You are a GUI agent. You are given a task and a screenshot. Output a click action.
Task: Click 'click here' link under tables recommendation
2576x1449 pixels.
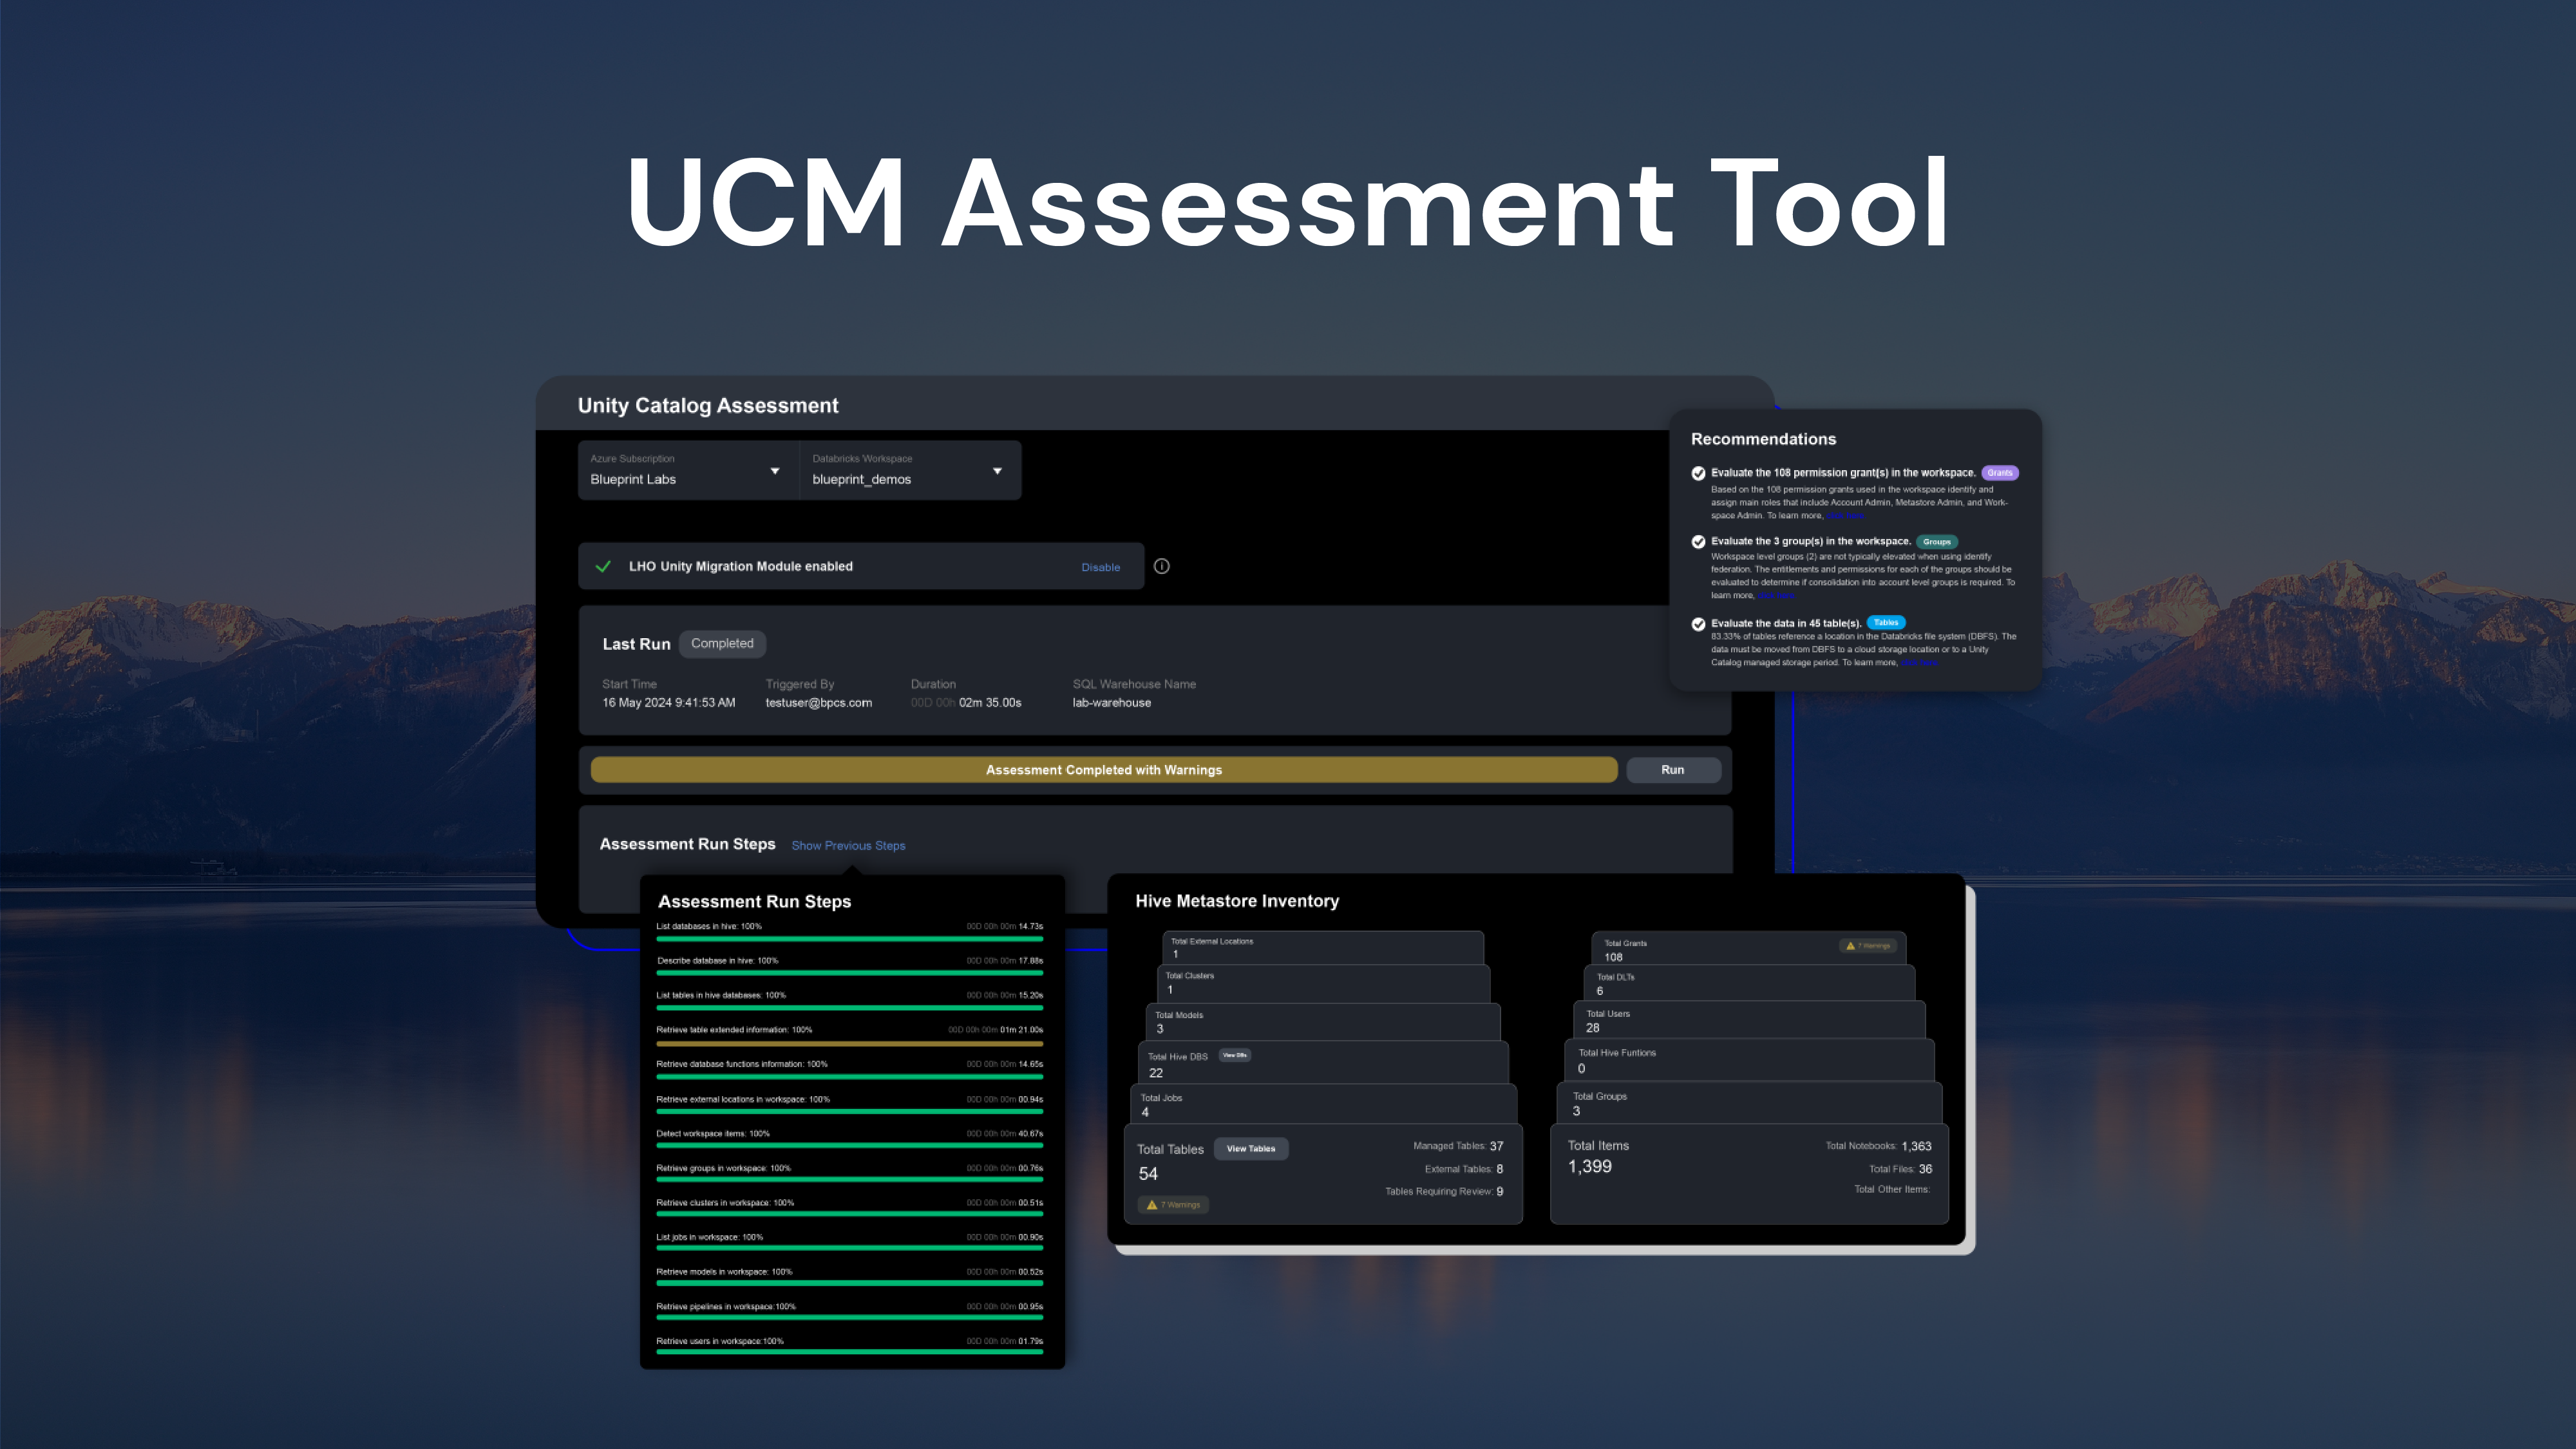(1919, 663)
